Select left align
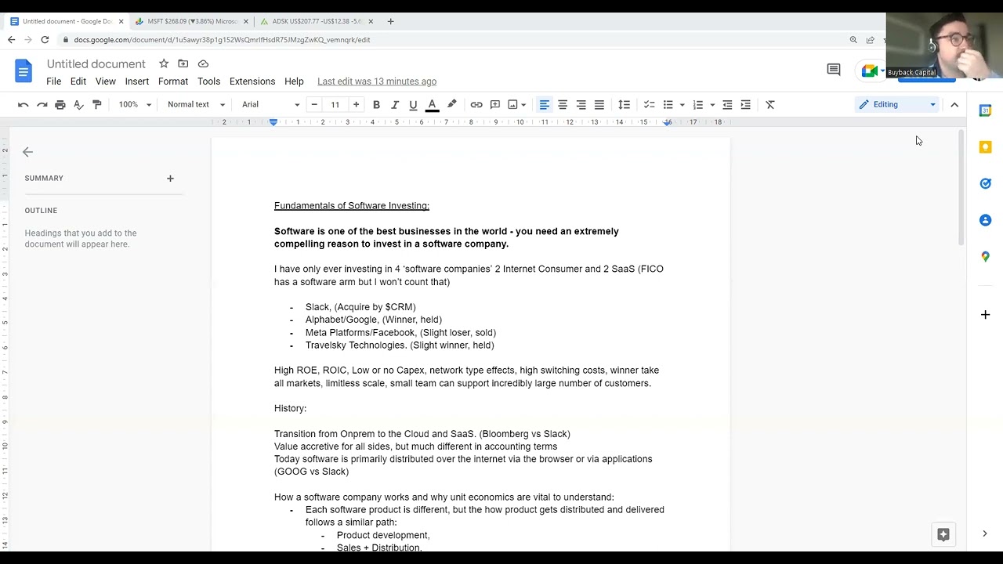This screenshot has width=1003, height=564. click(x=544, y=104)
